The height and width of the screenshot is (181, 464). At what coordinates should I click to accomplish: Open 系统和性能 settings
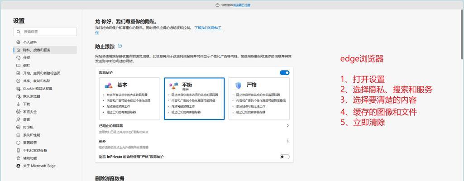click(45, 135)
